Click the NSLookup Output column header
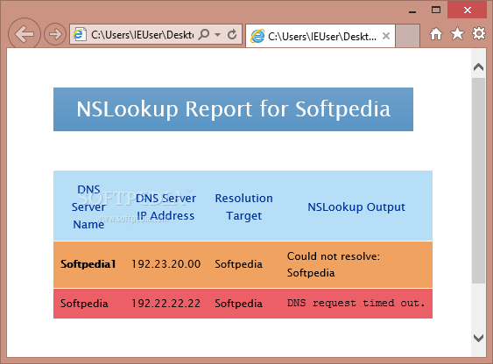493x364 pixels. (356, 206)
